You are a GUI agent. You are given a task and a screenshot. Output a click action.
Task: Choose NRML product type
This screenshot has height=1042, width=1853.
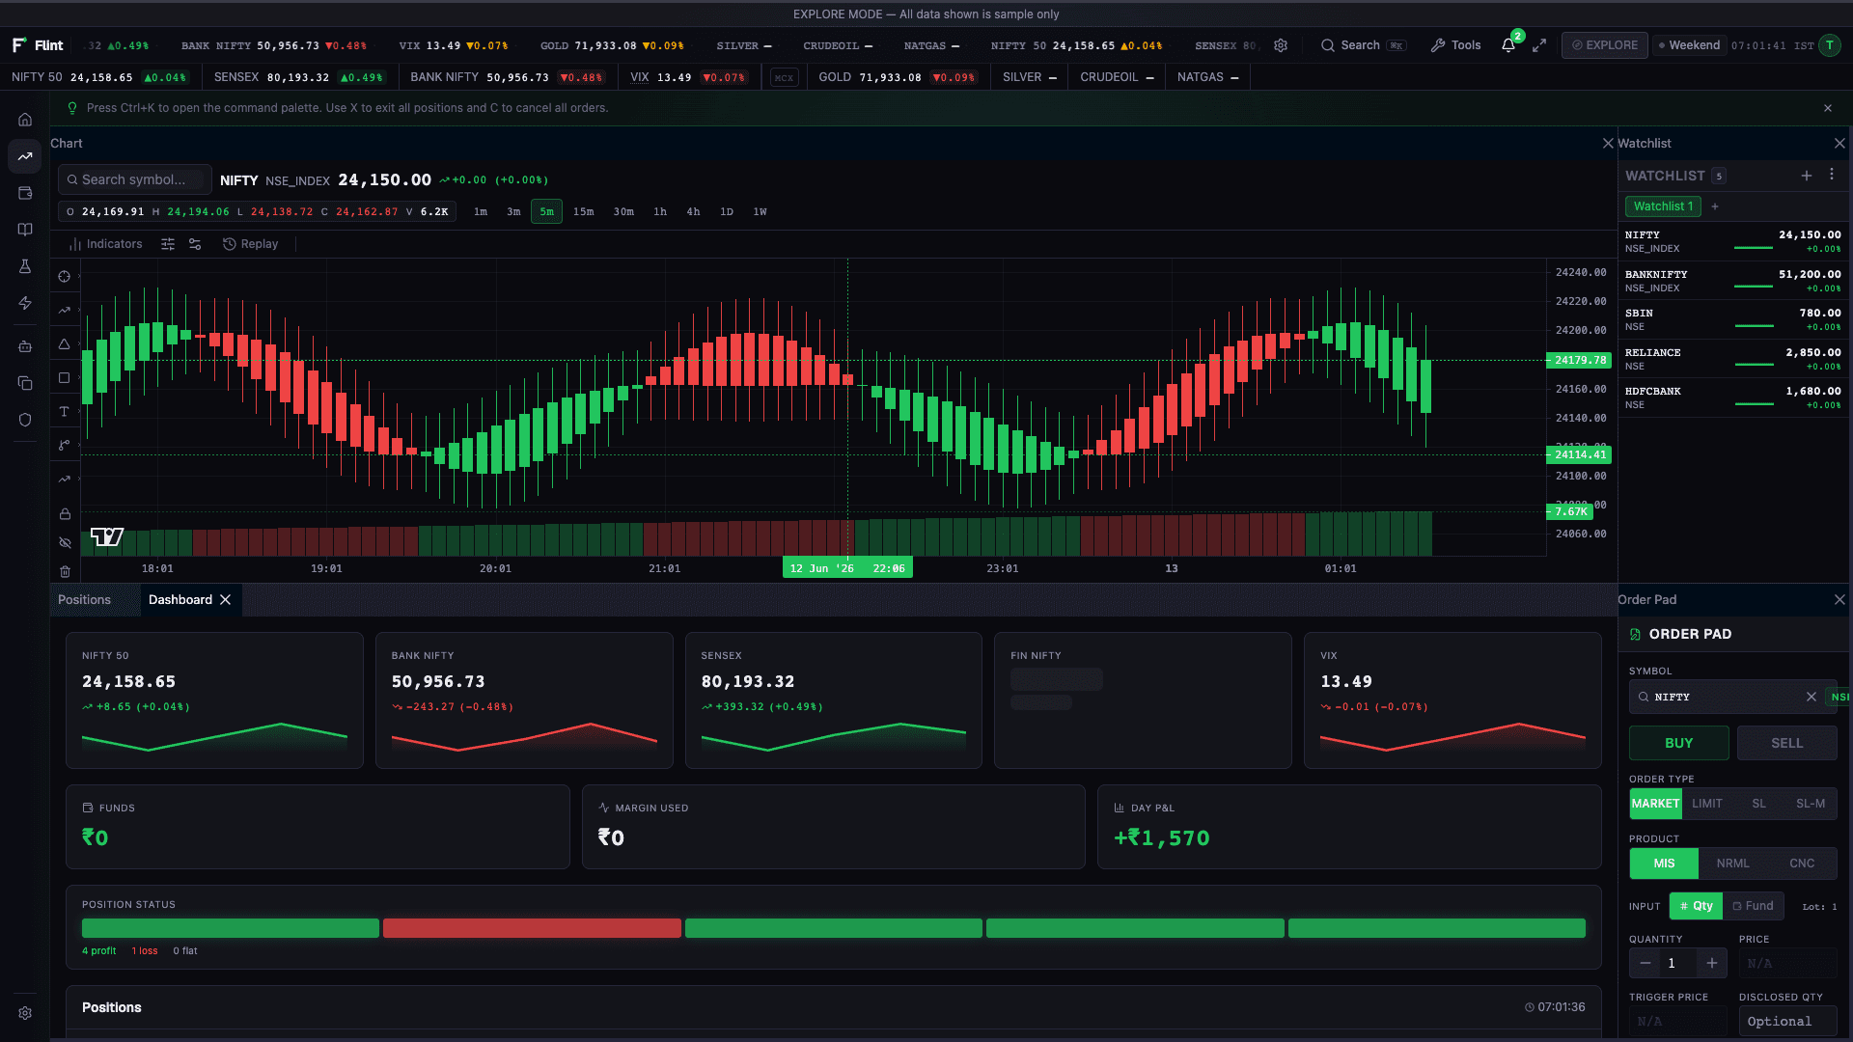coord(1732,864)
